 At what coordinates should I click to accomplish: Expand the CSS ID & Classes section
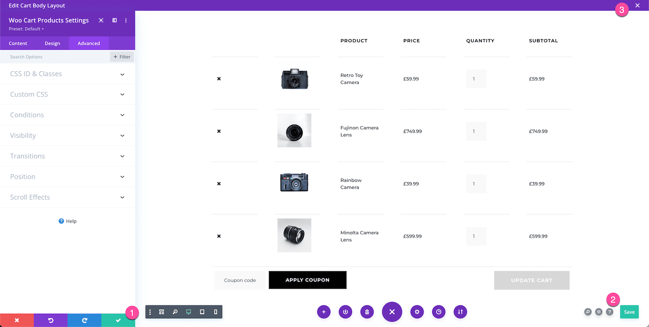pos(67,74)
